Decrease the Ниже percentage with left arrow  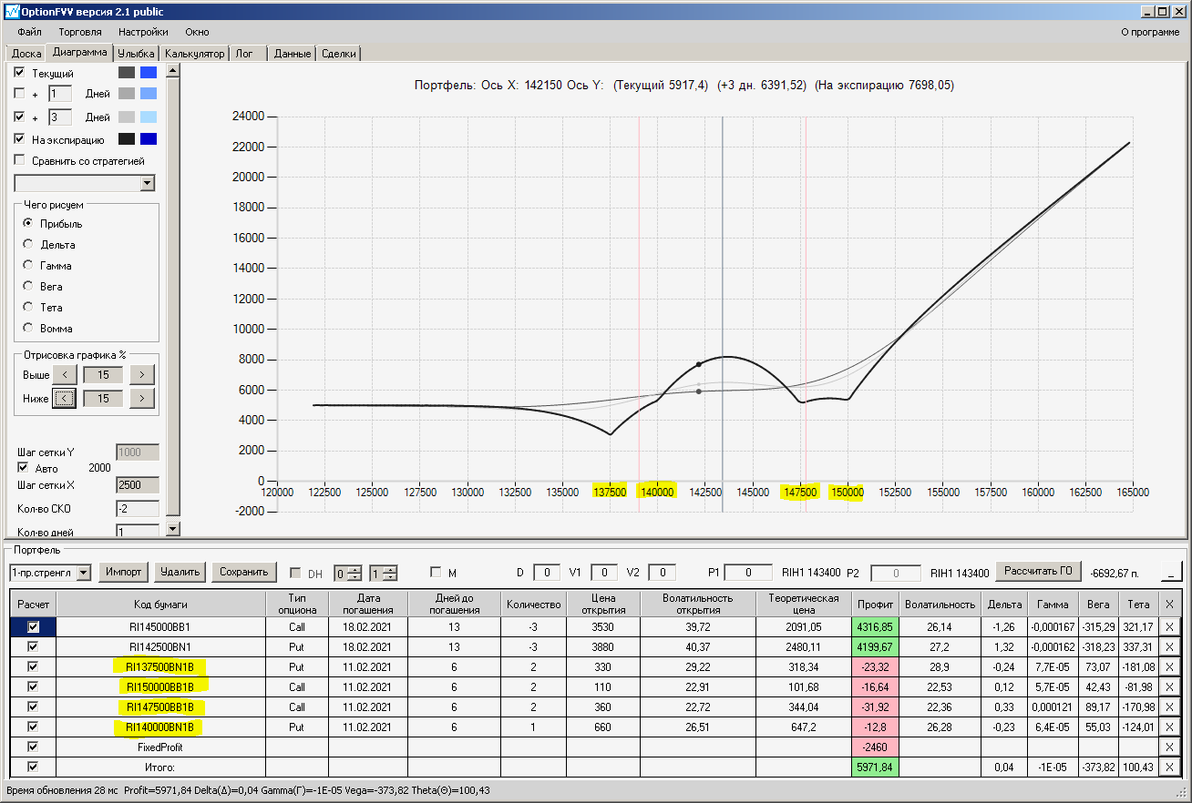[x=64, y=398]
